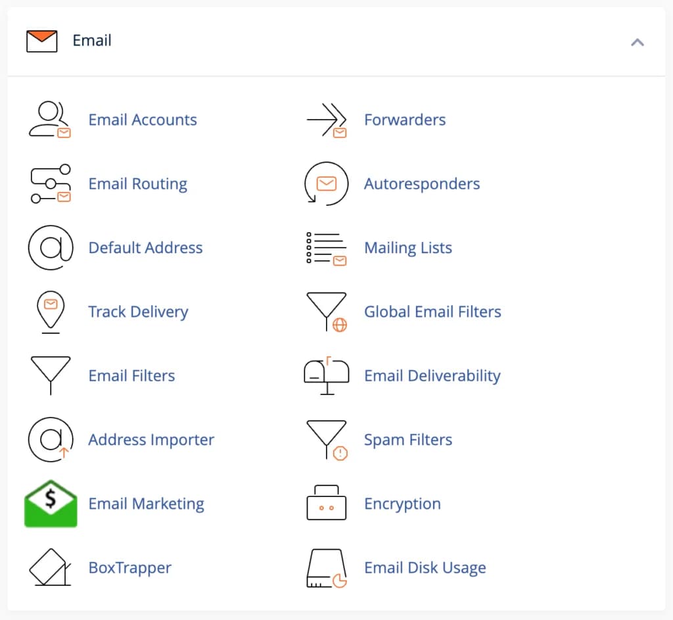Click the Email section header
Viewport: 673px width, 620px height.
pos(92,41)
